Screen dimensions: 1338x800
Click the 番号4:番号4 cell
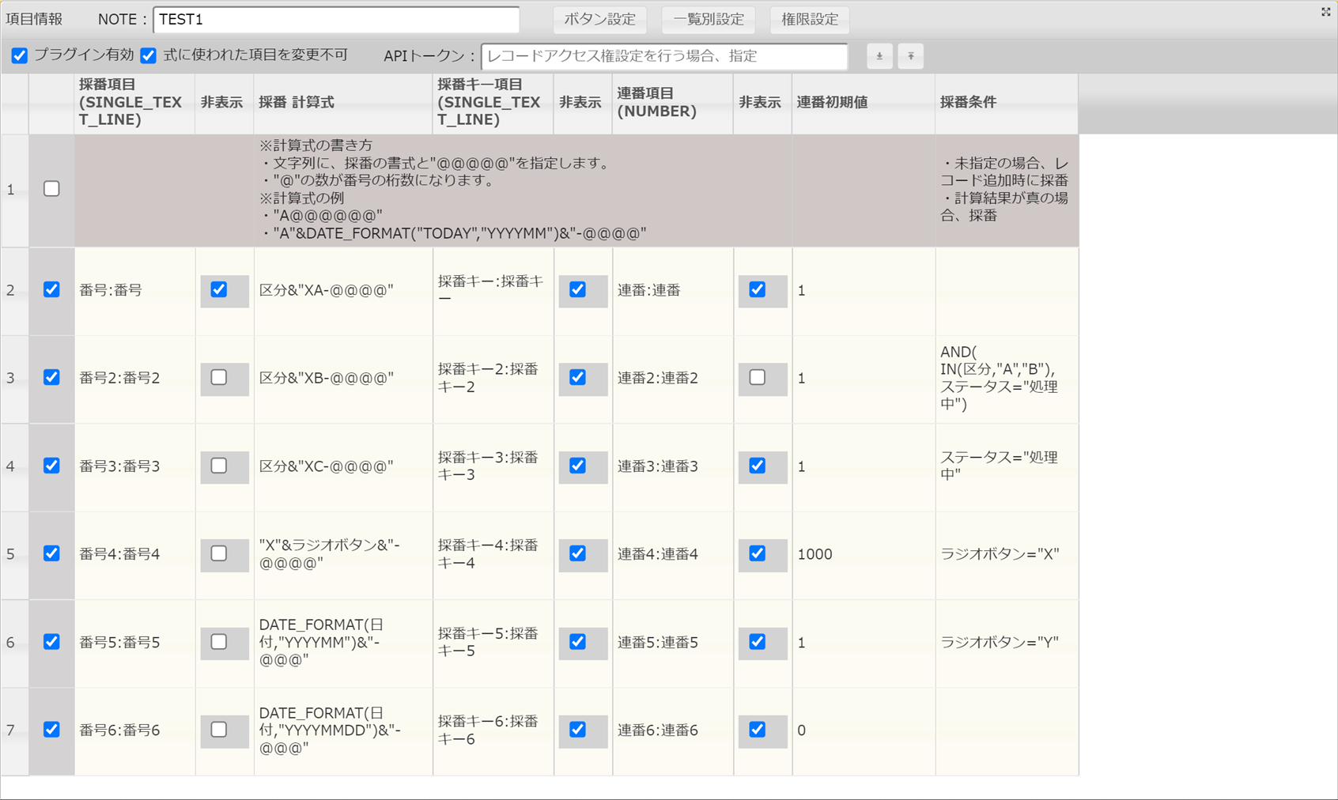point(135,555)
